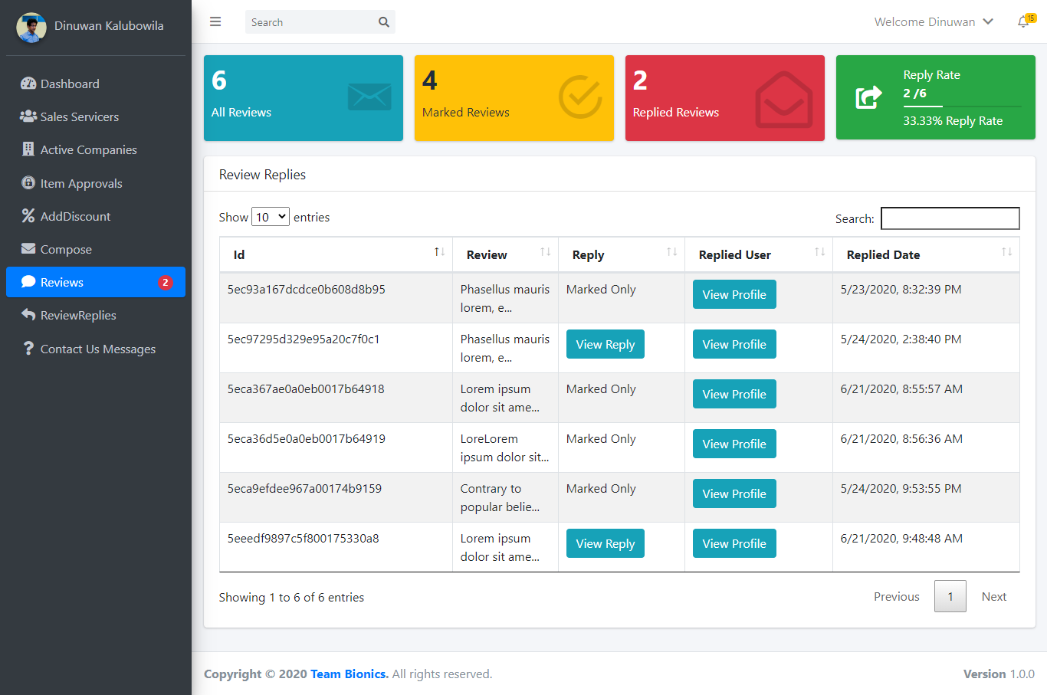
Task: Click the user avatar photo
Action: [x=31, y=27]
